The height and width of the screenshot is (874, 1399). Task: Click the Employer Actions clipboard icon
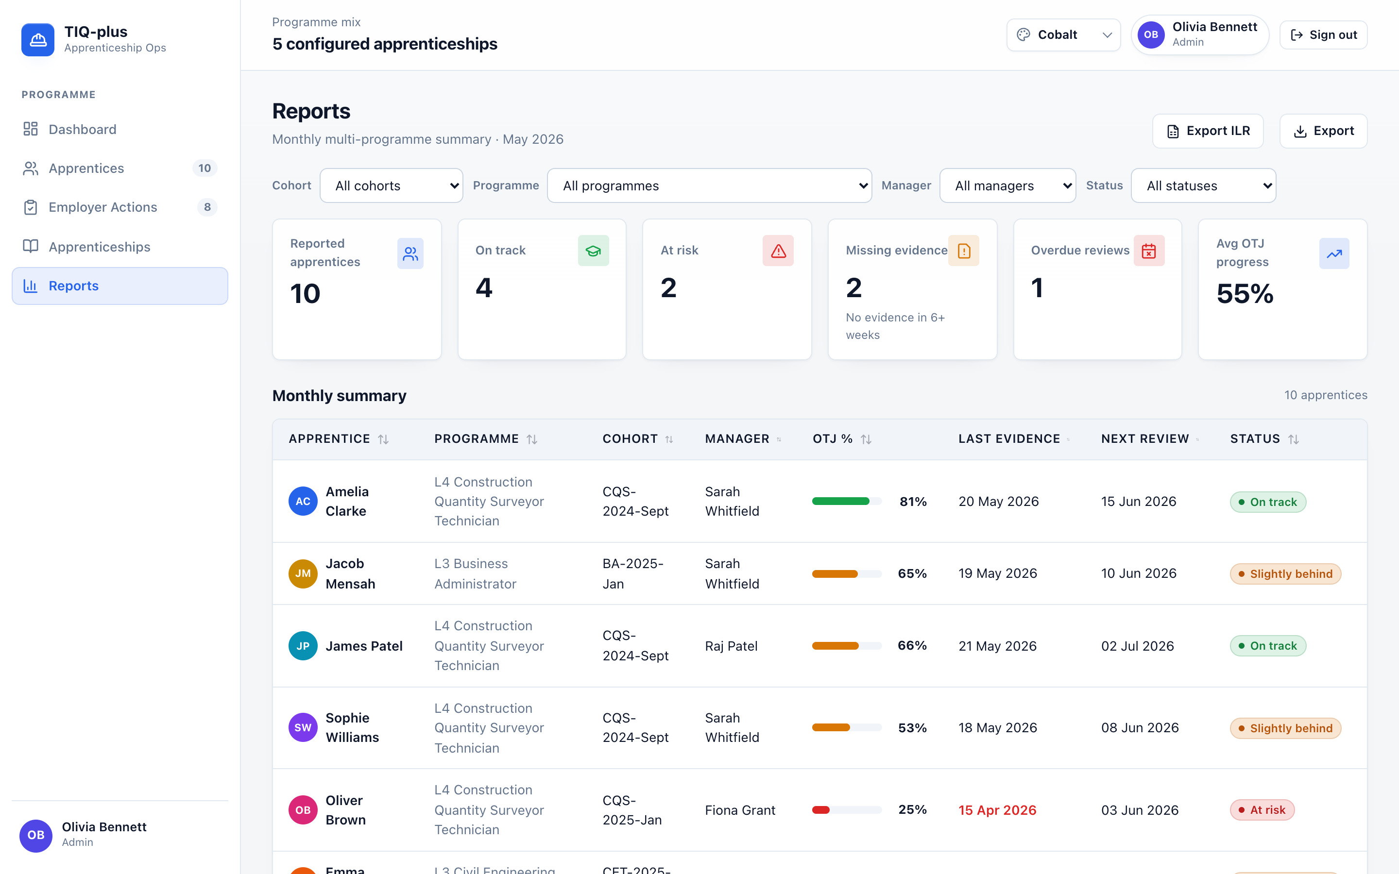click(31, 207)
